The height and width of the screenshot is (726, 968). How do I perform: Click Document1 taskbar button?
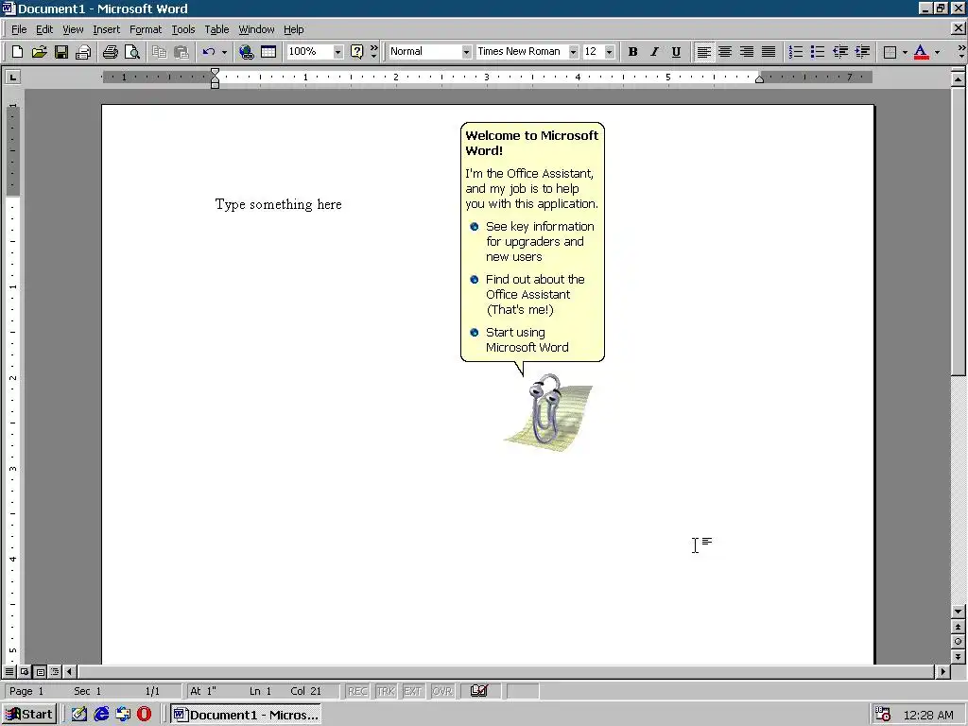coord(247,715)
